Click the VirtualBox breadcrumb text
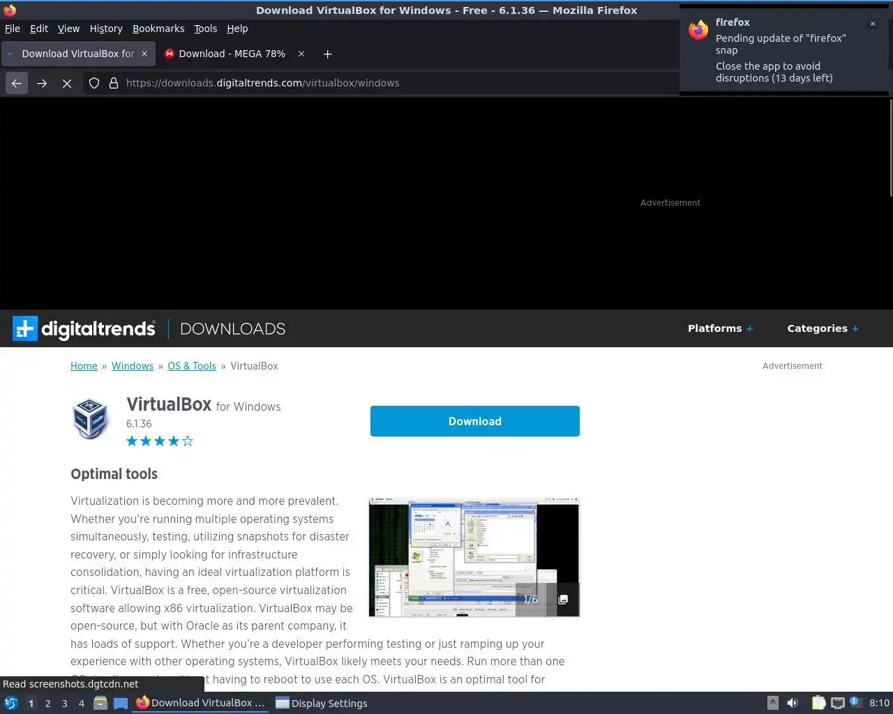The width and height of the screenshot is (893, 714). tap(254, 366)
